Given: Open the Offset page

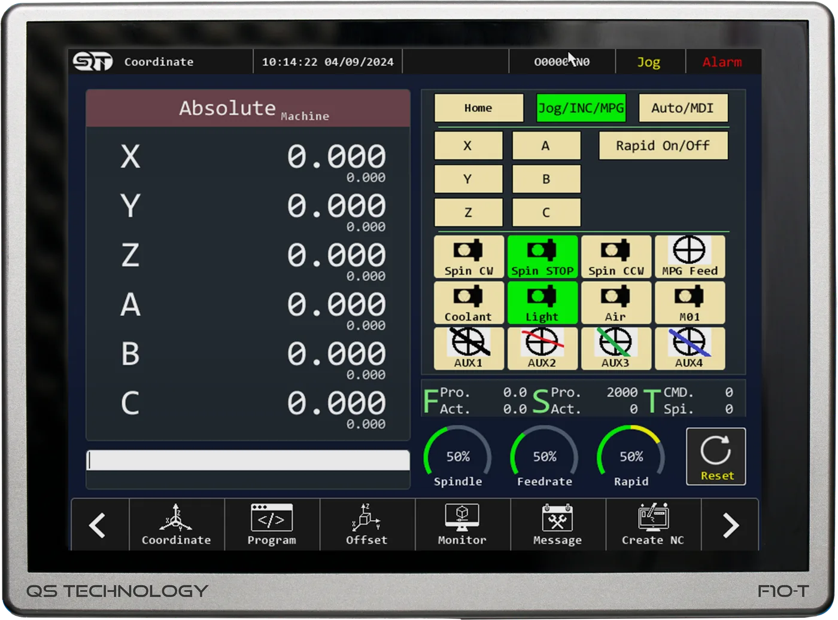Looking at the screenshot, I should point(367,524).
